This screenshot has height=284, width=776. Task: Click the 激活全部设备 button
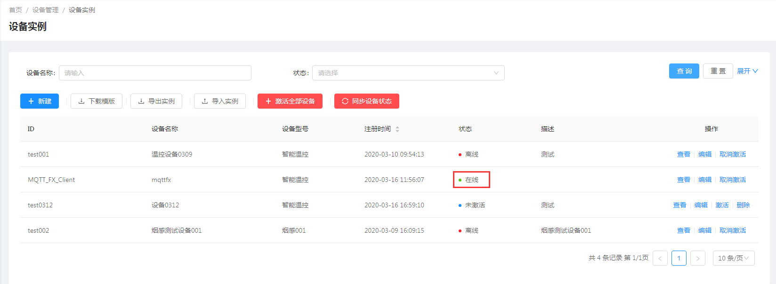pos(290,101)
